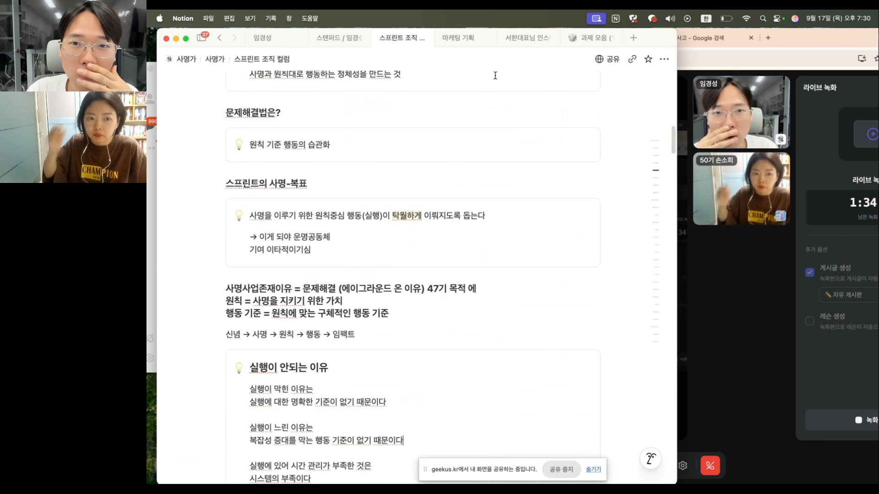Add a new Notion tab

tap(634, 38)
